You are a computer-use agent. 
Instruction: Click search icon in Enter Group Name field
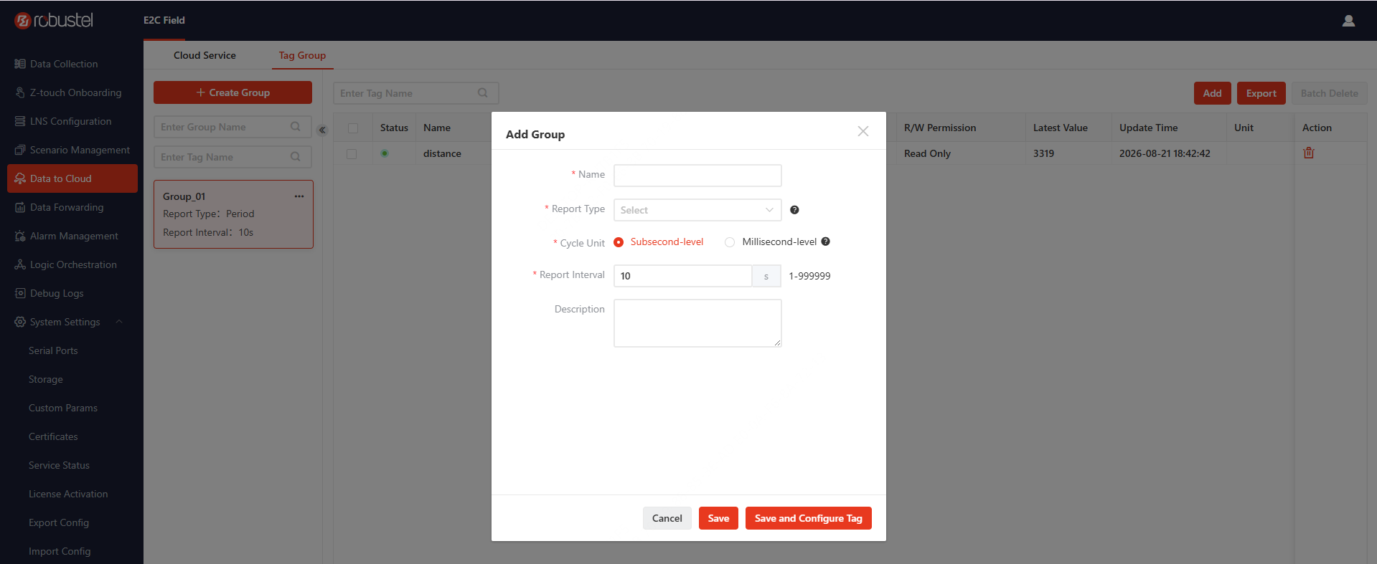tap(296, 127)
